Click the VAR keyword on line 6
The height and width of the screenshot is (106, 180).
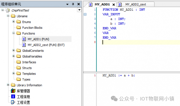106,33
